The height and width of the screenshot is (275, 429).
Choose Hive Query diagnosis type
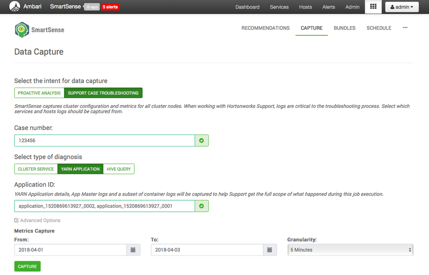[119, 169]
